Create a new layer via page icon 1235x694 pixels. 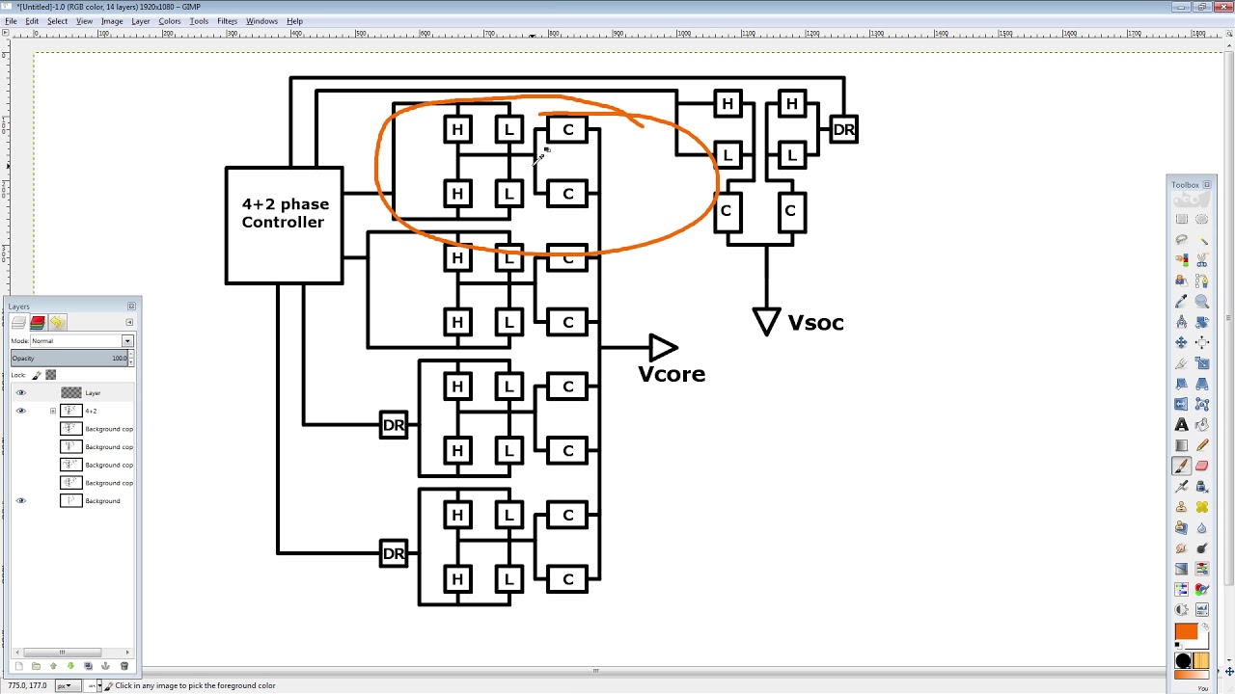point(18,666)
